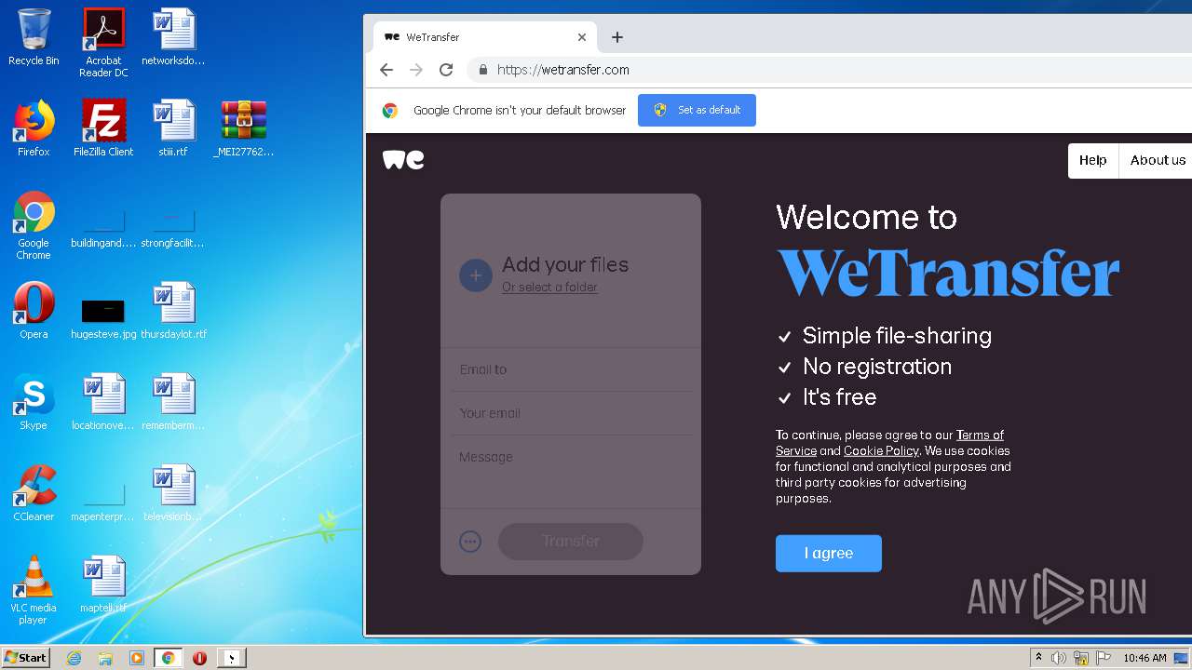This screenshot has width=1192, height=670.
Task: Open the televisionb... Word document
Action: pyautogui.click(x=173, y=493)
